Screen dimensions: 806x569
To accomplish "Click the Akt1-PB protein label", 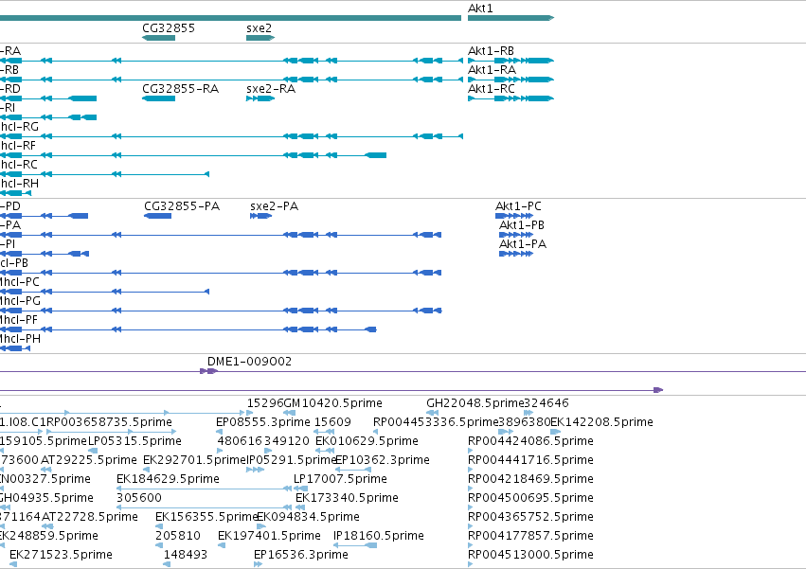I will (x=522, y=225).
